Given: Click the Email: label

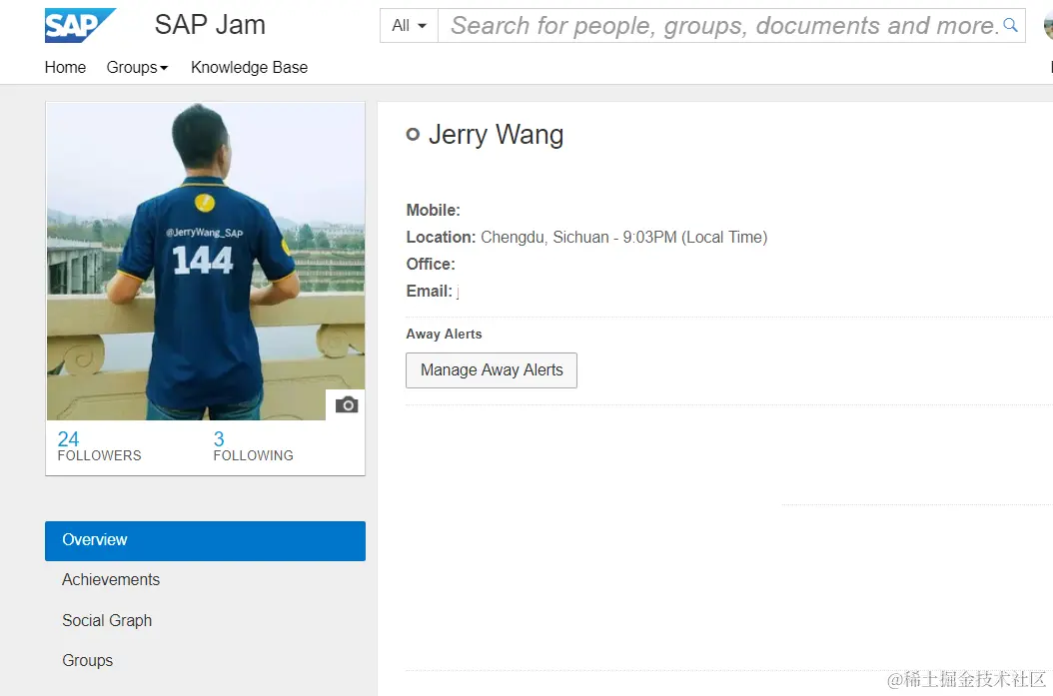Looking at the screenshot, I should [430, 291].
